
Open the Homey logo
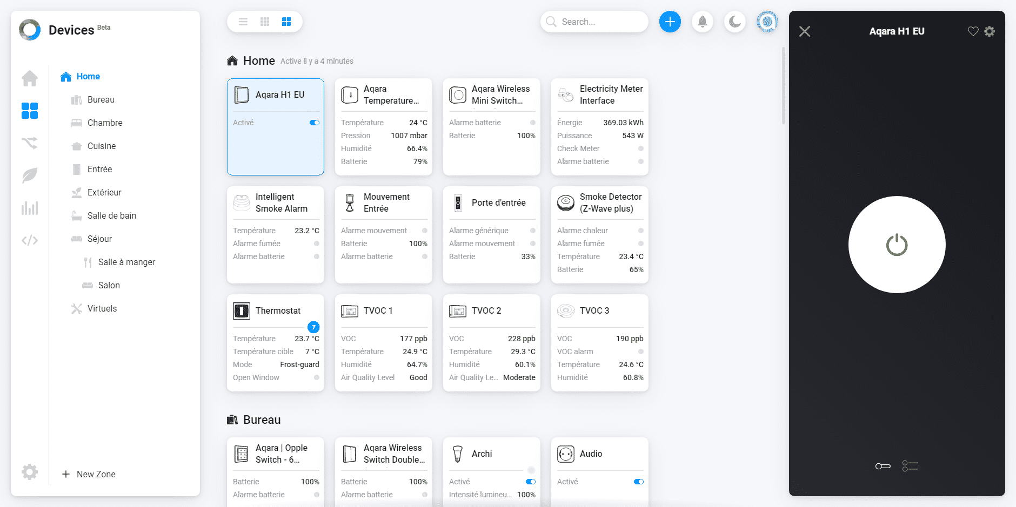(30, 30)
